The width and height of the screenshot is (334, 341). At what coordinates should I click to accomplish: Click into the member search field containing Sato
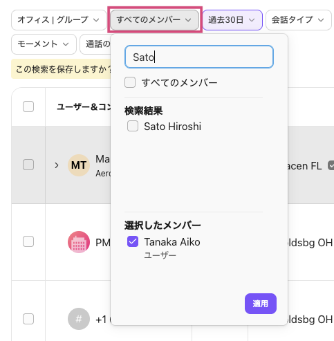click(199, 57)
